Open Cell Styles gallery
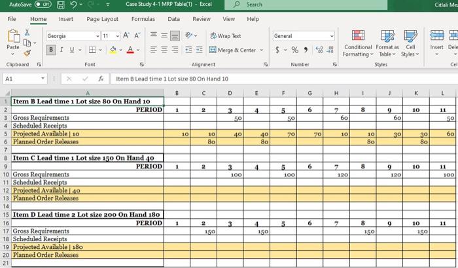458x268 pixels. (x=410, y=43)
